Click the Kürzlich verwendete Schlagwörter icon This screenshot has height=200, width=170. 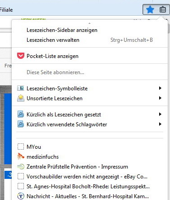coord(21,124)
